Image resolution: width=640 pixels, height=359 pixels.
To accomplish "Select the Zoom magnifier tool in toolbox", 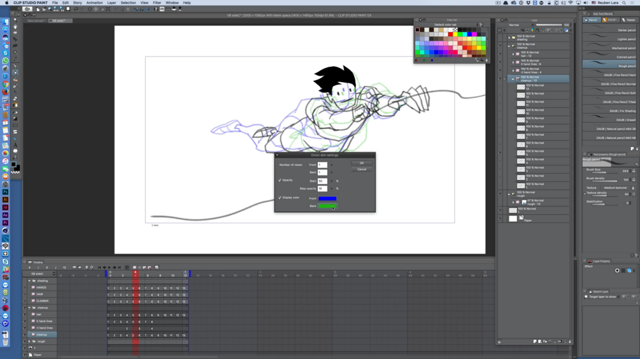I will click(x=15, y=20).
